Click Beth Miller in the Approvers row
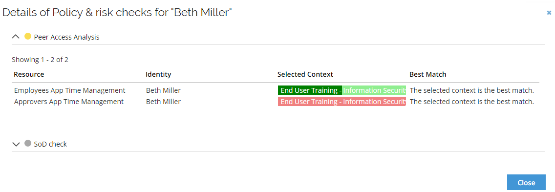This screenshot has width=555, height=192. (163, 102)
